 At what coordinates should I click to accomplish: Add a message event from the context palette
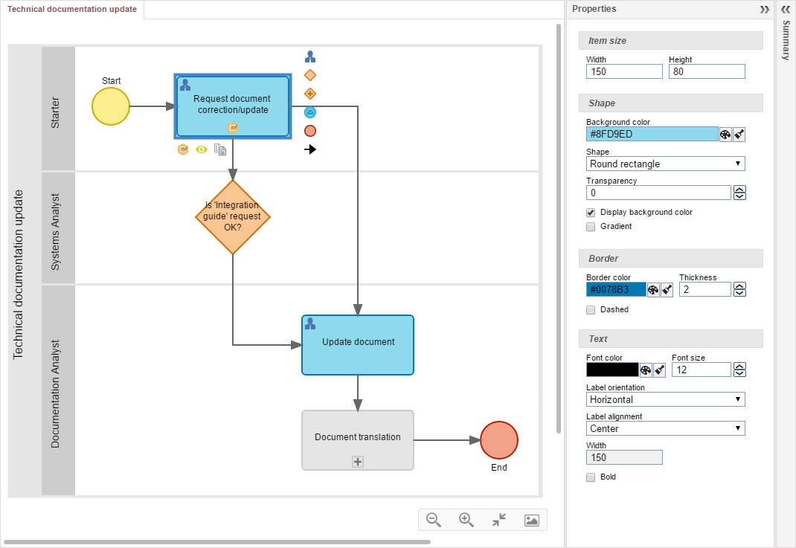[x=310, y=112]
